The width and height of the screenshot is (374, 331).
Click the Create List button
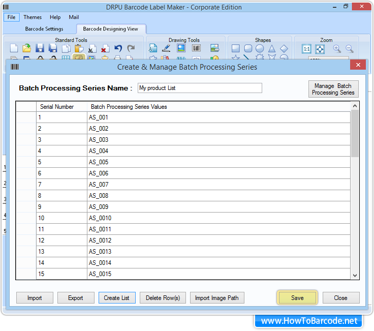coord(117,298)
